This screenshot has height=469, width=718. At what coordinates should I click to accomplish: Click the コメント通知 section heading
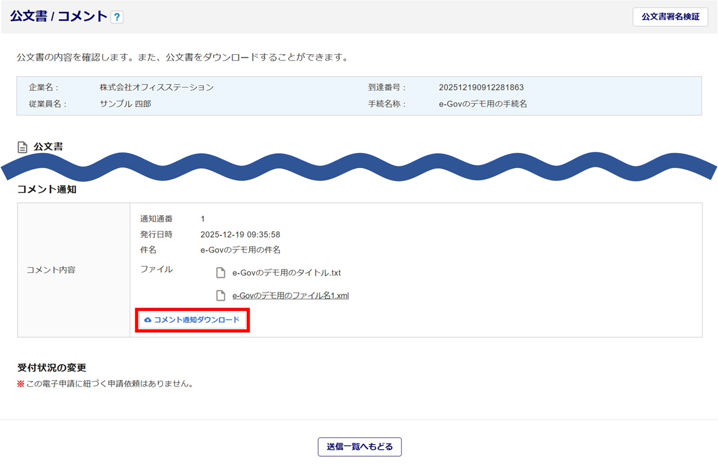pos(47,189)
